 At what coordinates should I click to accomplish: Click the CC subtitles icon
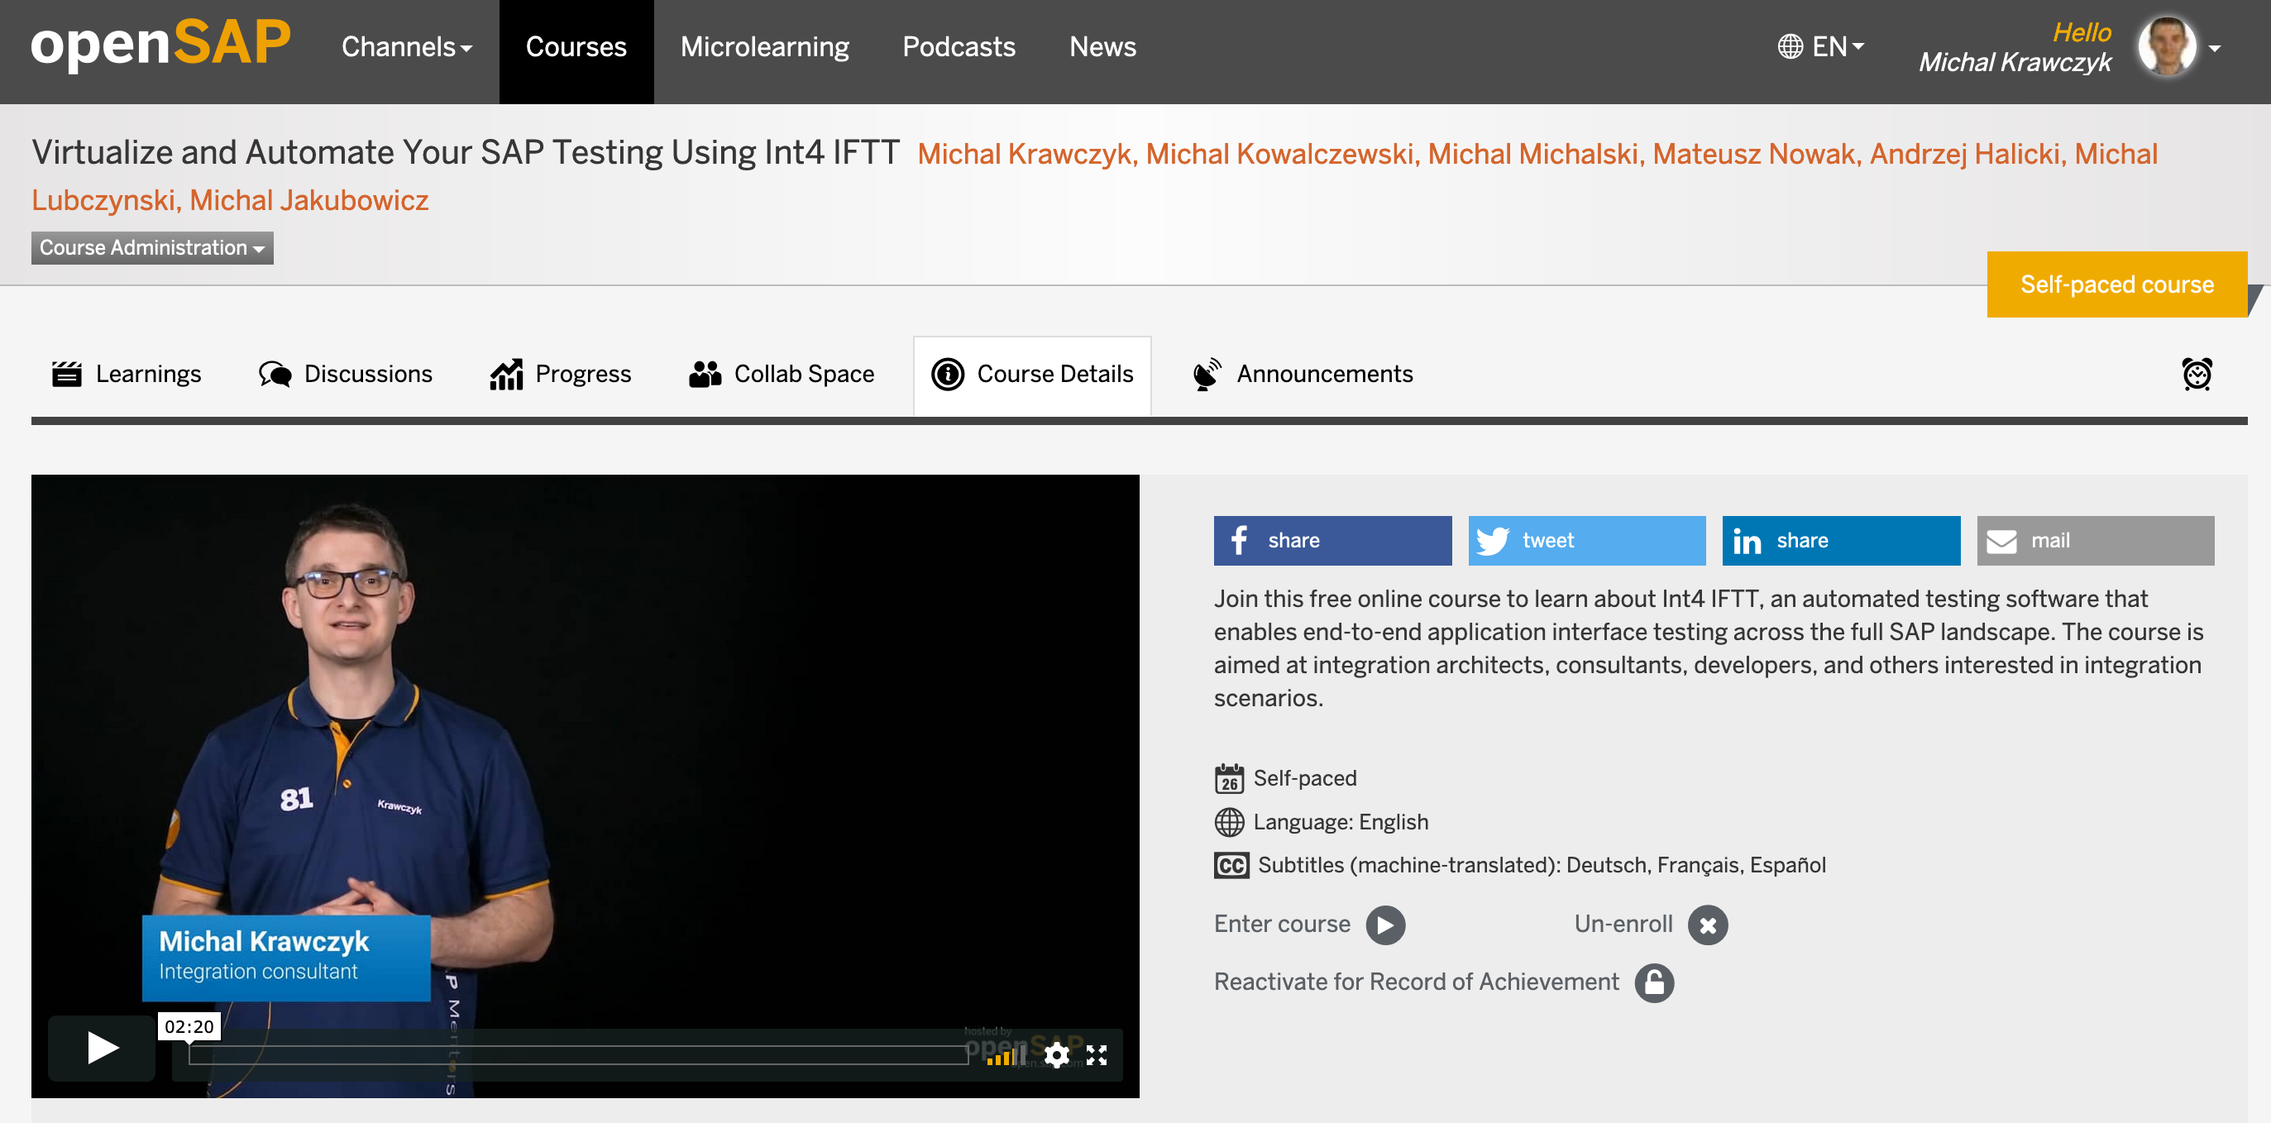click(1231, 866)
